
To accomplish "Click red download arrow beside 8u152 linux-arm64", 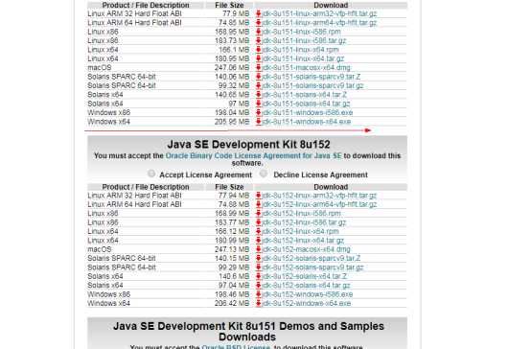I will (x=259, y=204).
